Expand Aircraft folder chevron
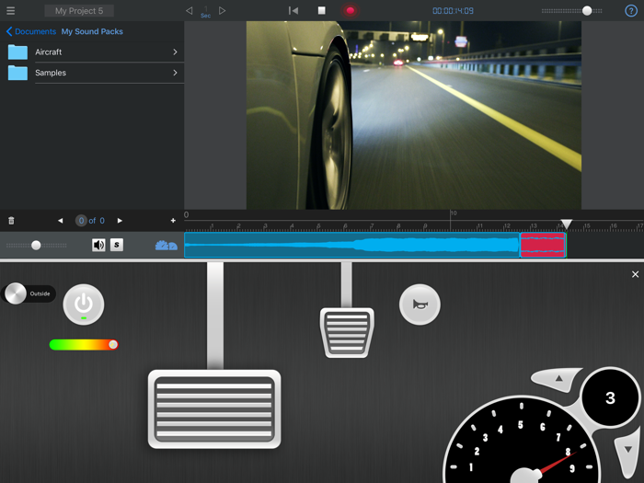 tap(176, 52)
